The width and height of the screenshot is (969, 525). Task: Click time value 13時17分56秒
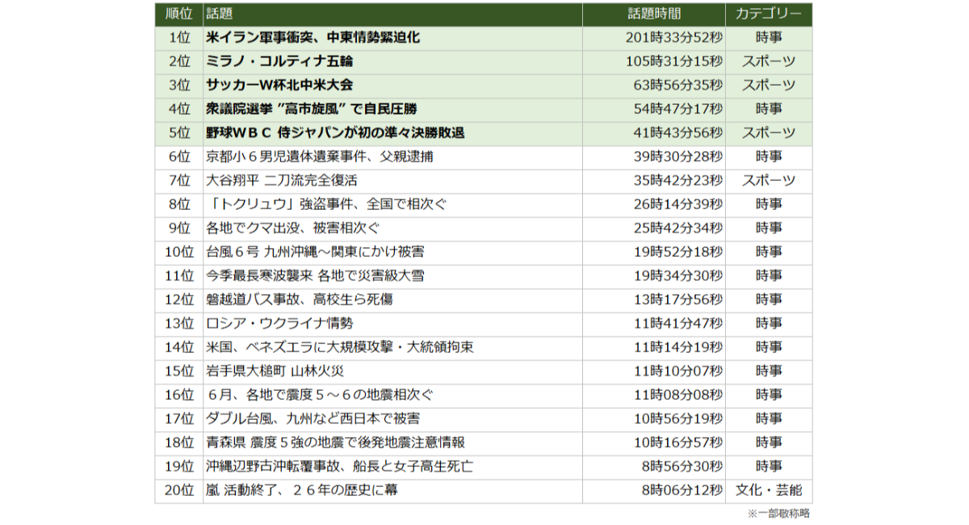pyautogui.click(x=678, y=300)
